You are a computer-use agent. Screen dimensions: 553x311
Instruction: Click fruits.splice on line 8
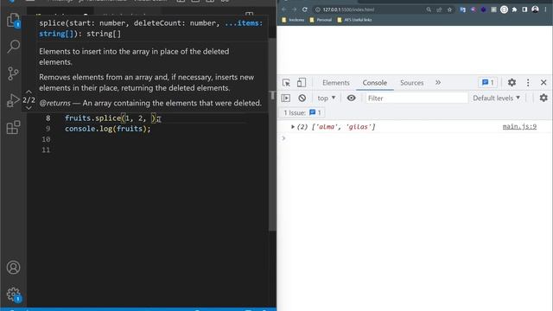click(93, 118)
